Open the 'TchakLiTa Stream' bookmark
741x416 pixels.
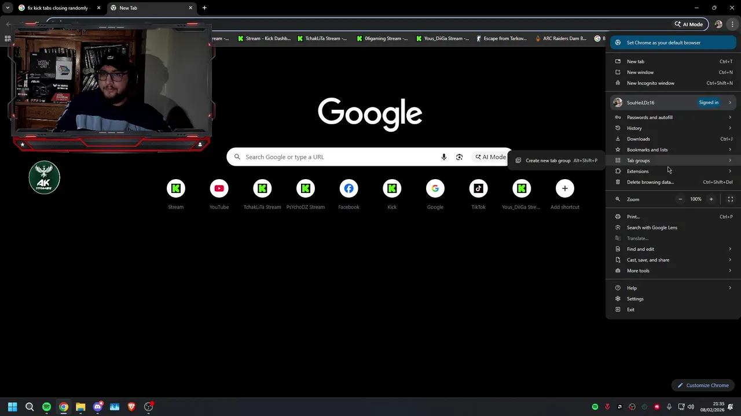pos(322,39)
